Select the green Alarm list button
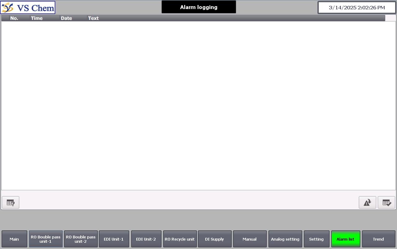This screenshot has height=249, width=397. click(x=345, y=239)
